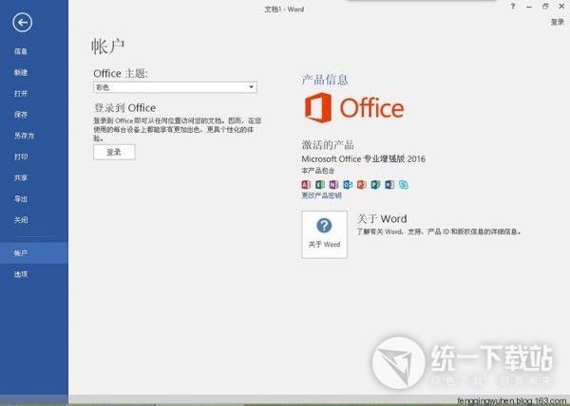Open the Office 主题 dropdown
Image resolution: width=570 pixels, height=406 pixels.
point(175,87)
